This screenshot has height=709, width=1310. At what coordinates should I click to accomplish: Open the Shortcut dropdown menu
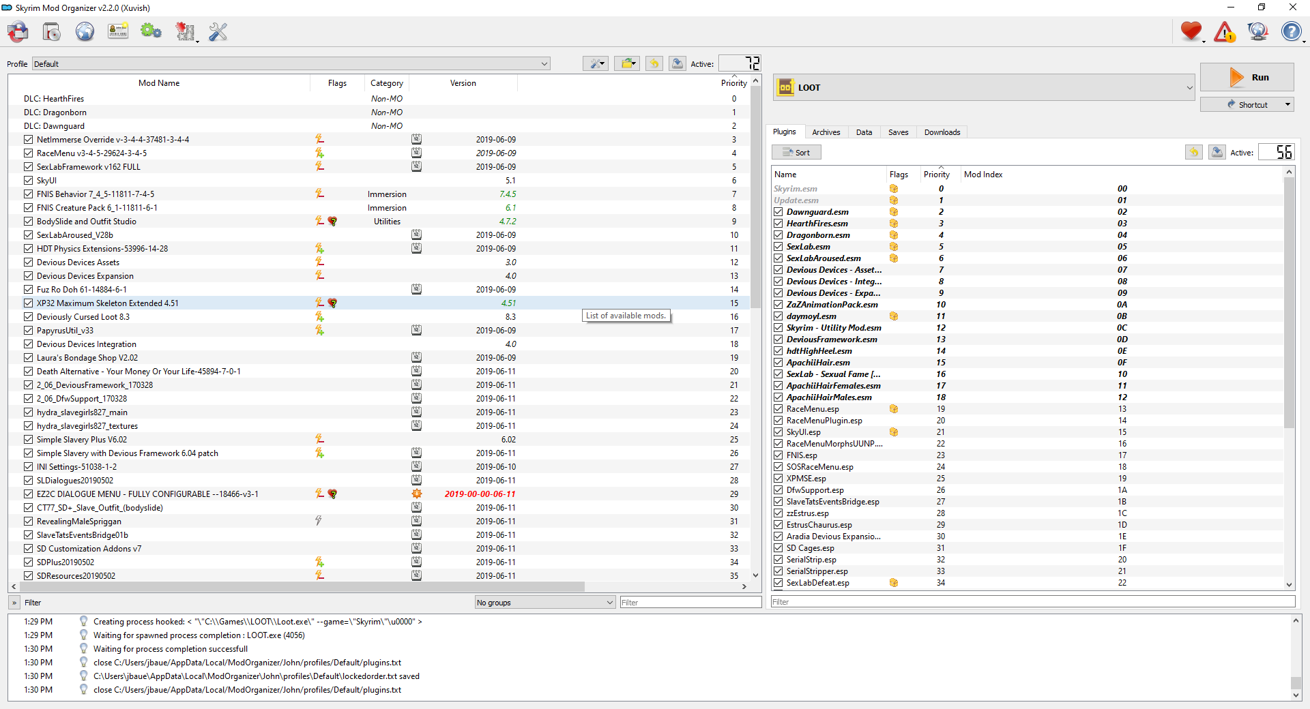tap(1247, 104)
